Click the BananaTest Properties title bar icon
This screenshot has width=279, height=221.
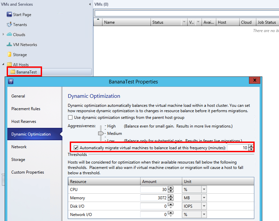(x=11, y=81)
